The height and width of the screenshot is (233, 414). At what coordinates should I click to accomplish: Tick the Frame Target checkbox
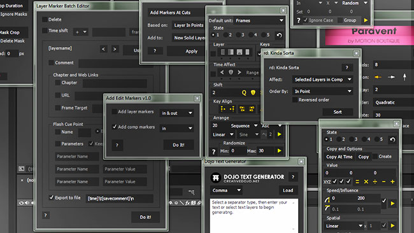pos(57,108)
